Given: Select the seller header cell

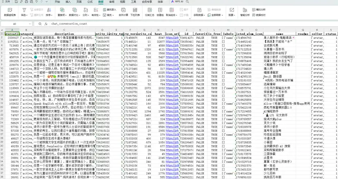Looking at the screenshot, I should pos(317,34).
